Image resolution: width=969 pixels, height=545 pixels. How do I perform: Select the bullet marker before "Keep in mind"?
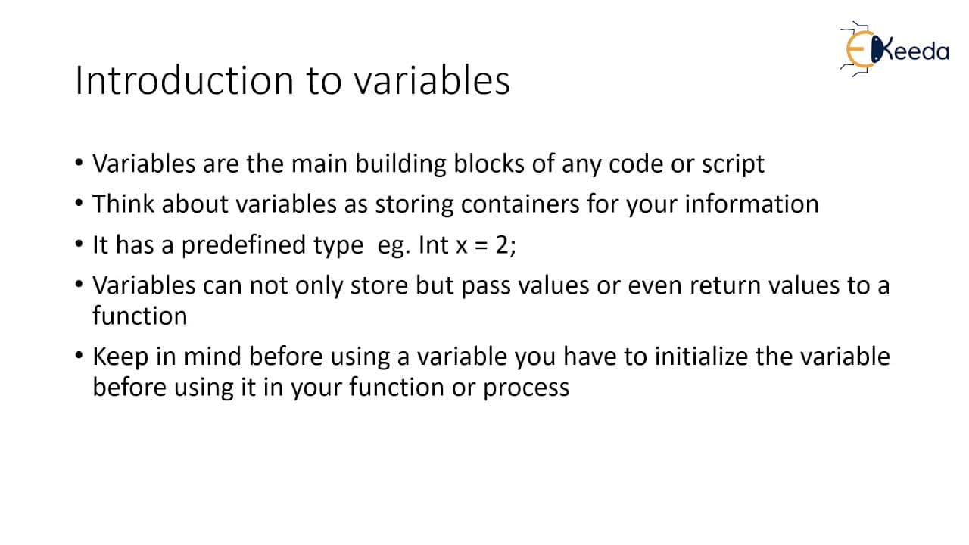80,357
